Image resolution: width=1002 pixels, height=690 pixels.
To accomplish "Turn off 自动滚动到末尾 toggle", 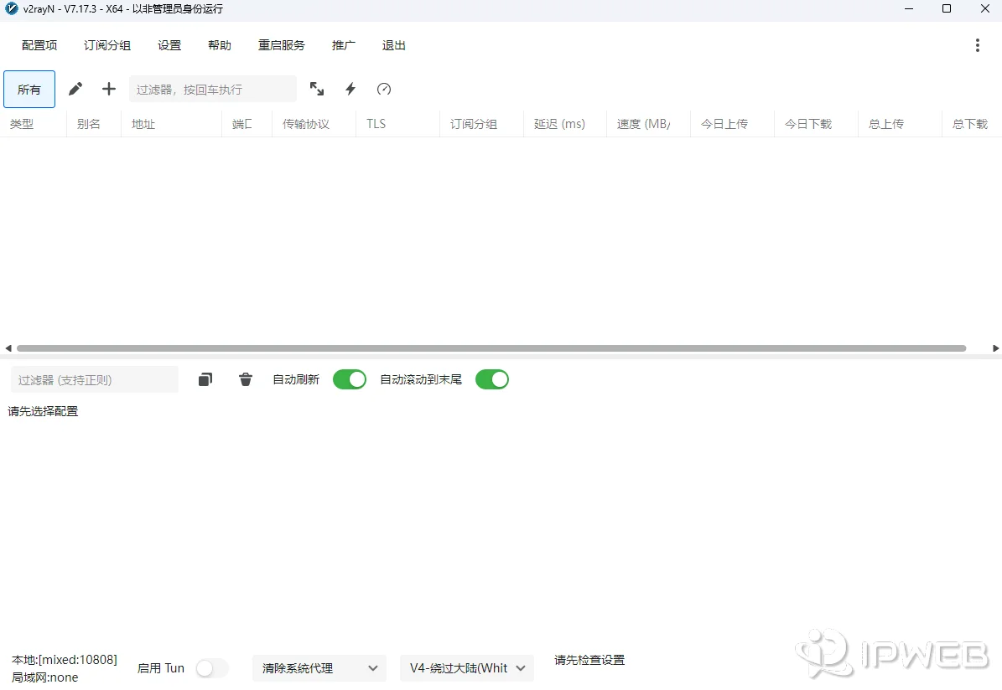I will 492,379.
